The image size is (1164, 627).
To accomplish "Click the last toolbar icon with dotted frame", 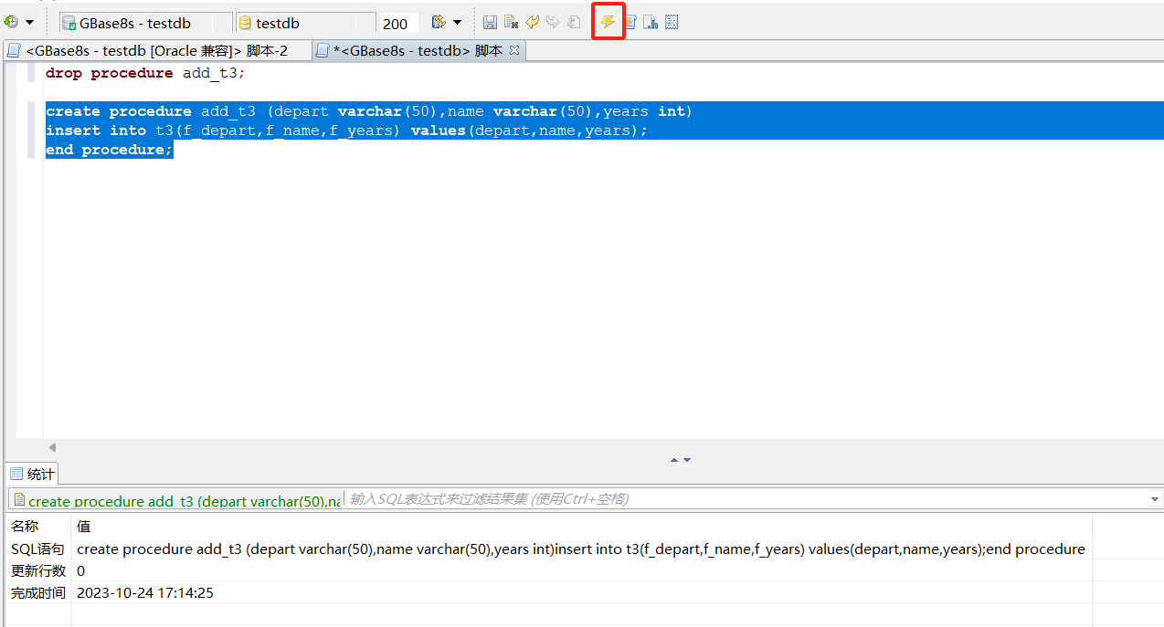I will coord(672,22).
